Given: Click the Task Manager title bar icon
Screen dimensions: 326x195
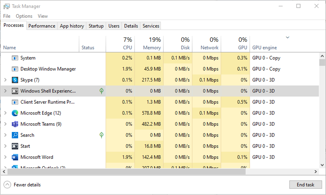Looking at the screenshot, I should coord(7,6).
